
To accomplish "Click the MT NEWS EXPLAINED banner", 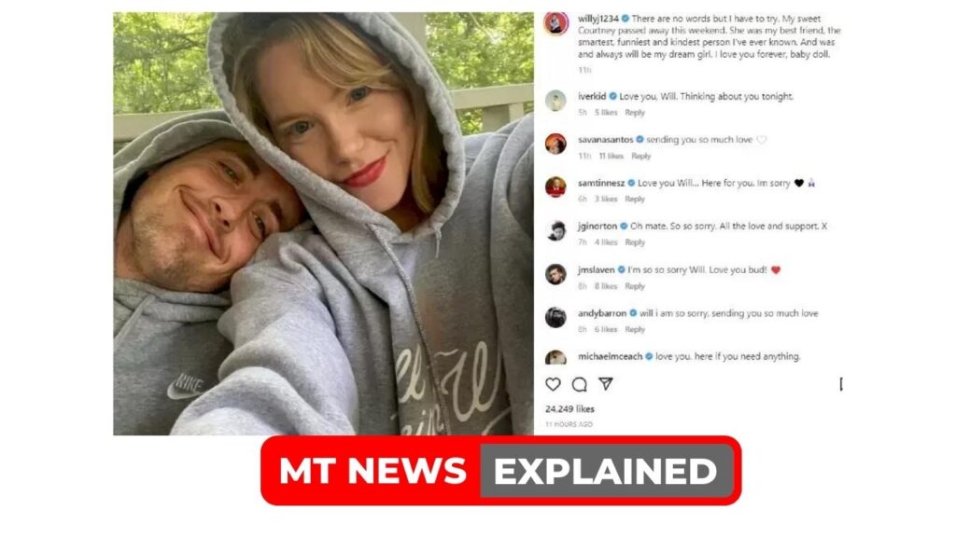I will coord(500,471).
